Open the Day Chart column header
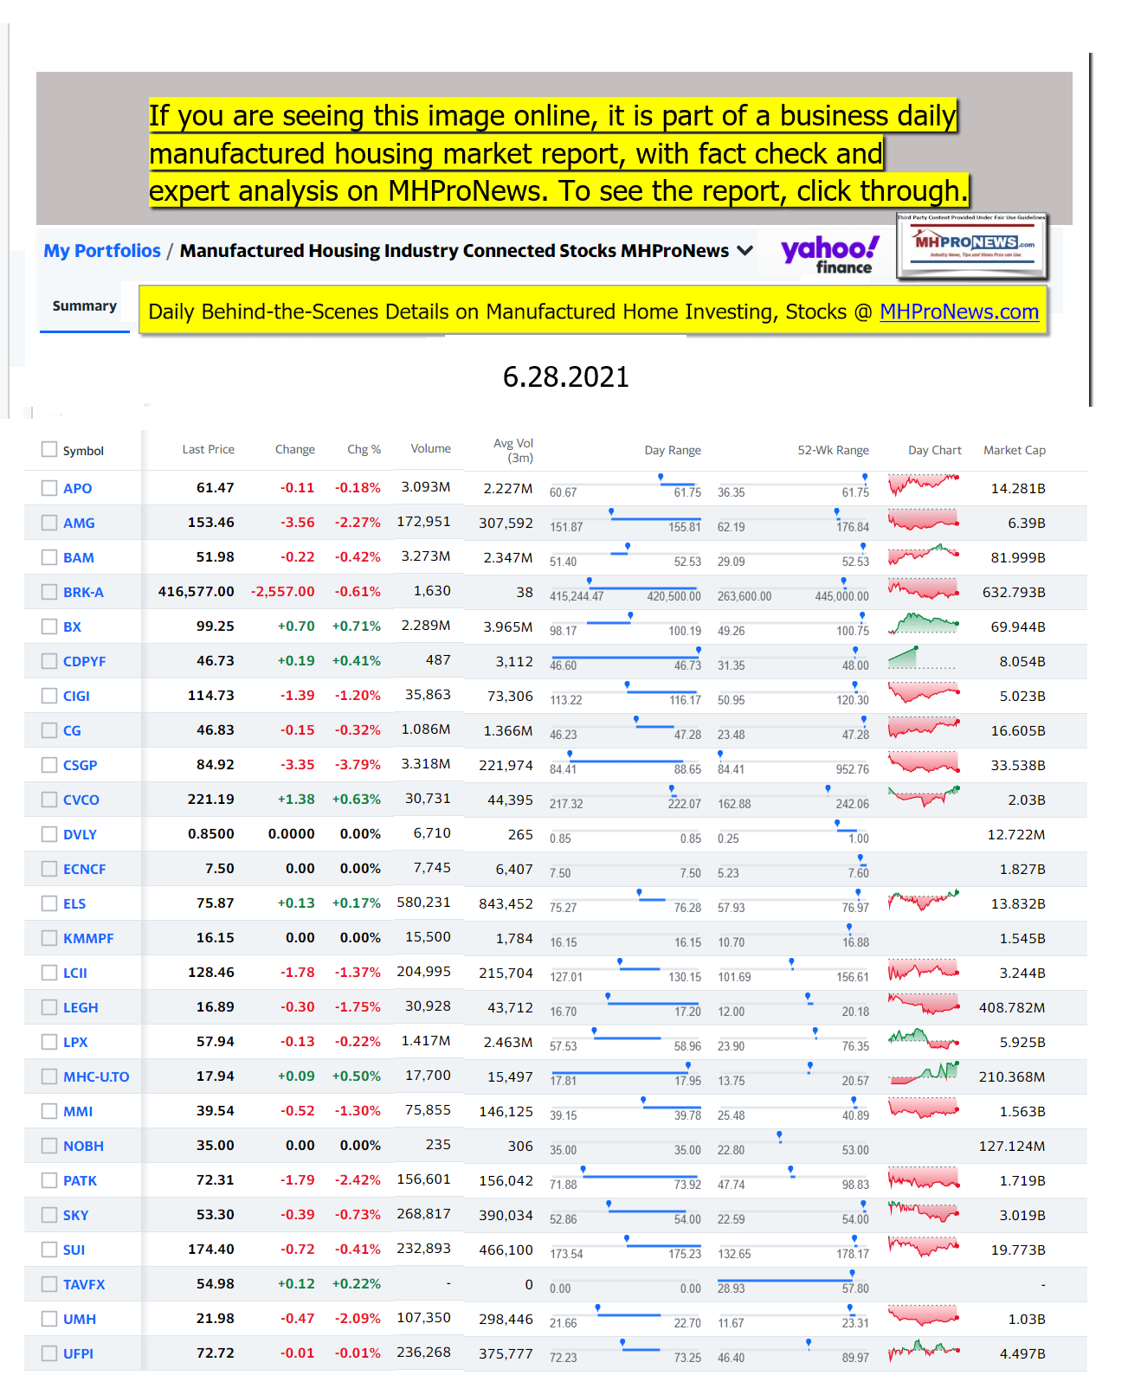Viewport: 1128px width, 1388px height. [934, 450]
